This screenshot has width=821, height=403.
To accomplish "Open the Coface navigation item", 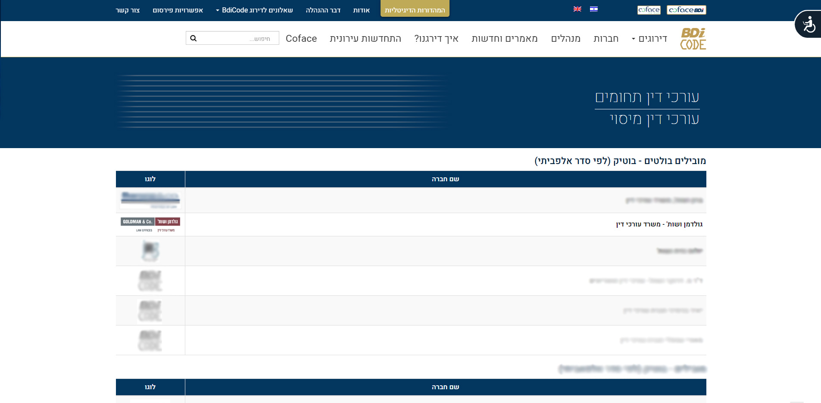I will [301, 39].
